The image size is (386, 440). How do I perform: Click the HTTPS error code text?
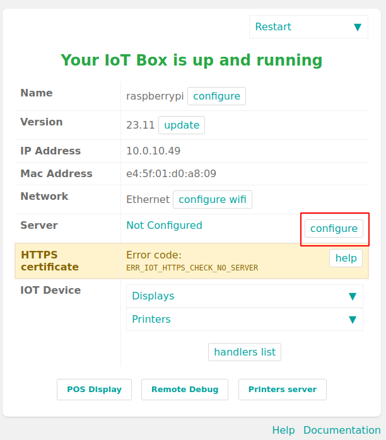(192, 268)
